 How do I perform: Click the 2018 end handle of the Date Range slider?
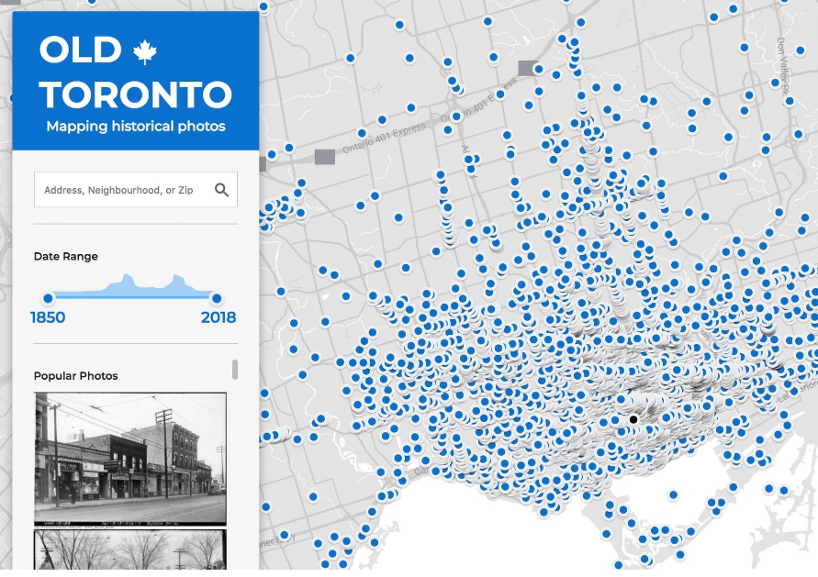(217, 297)
